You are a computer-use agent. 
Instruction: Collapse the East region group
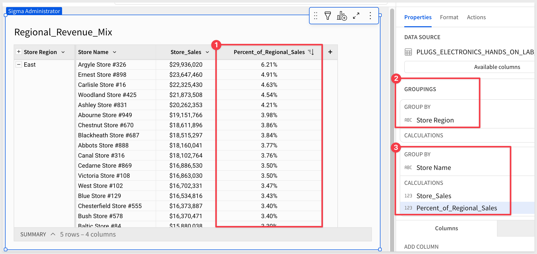click(19, 65)
